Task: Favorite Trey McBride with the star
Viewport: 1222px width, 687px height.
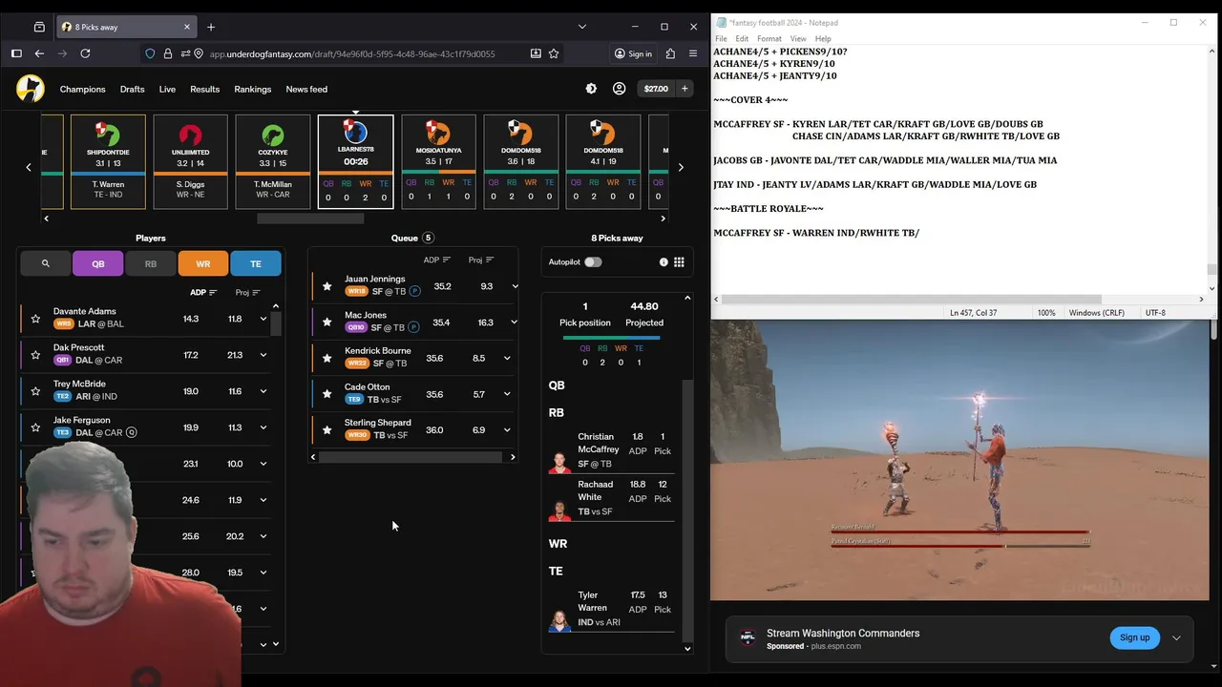Action: 35,391
